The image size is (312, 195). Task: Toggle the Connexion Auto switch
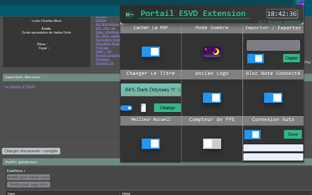click(x=252, y=134)
